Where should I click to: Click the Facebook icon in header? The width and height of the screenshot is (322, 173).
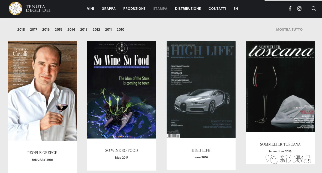pyautogui.click(x=290, y=8)
